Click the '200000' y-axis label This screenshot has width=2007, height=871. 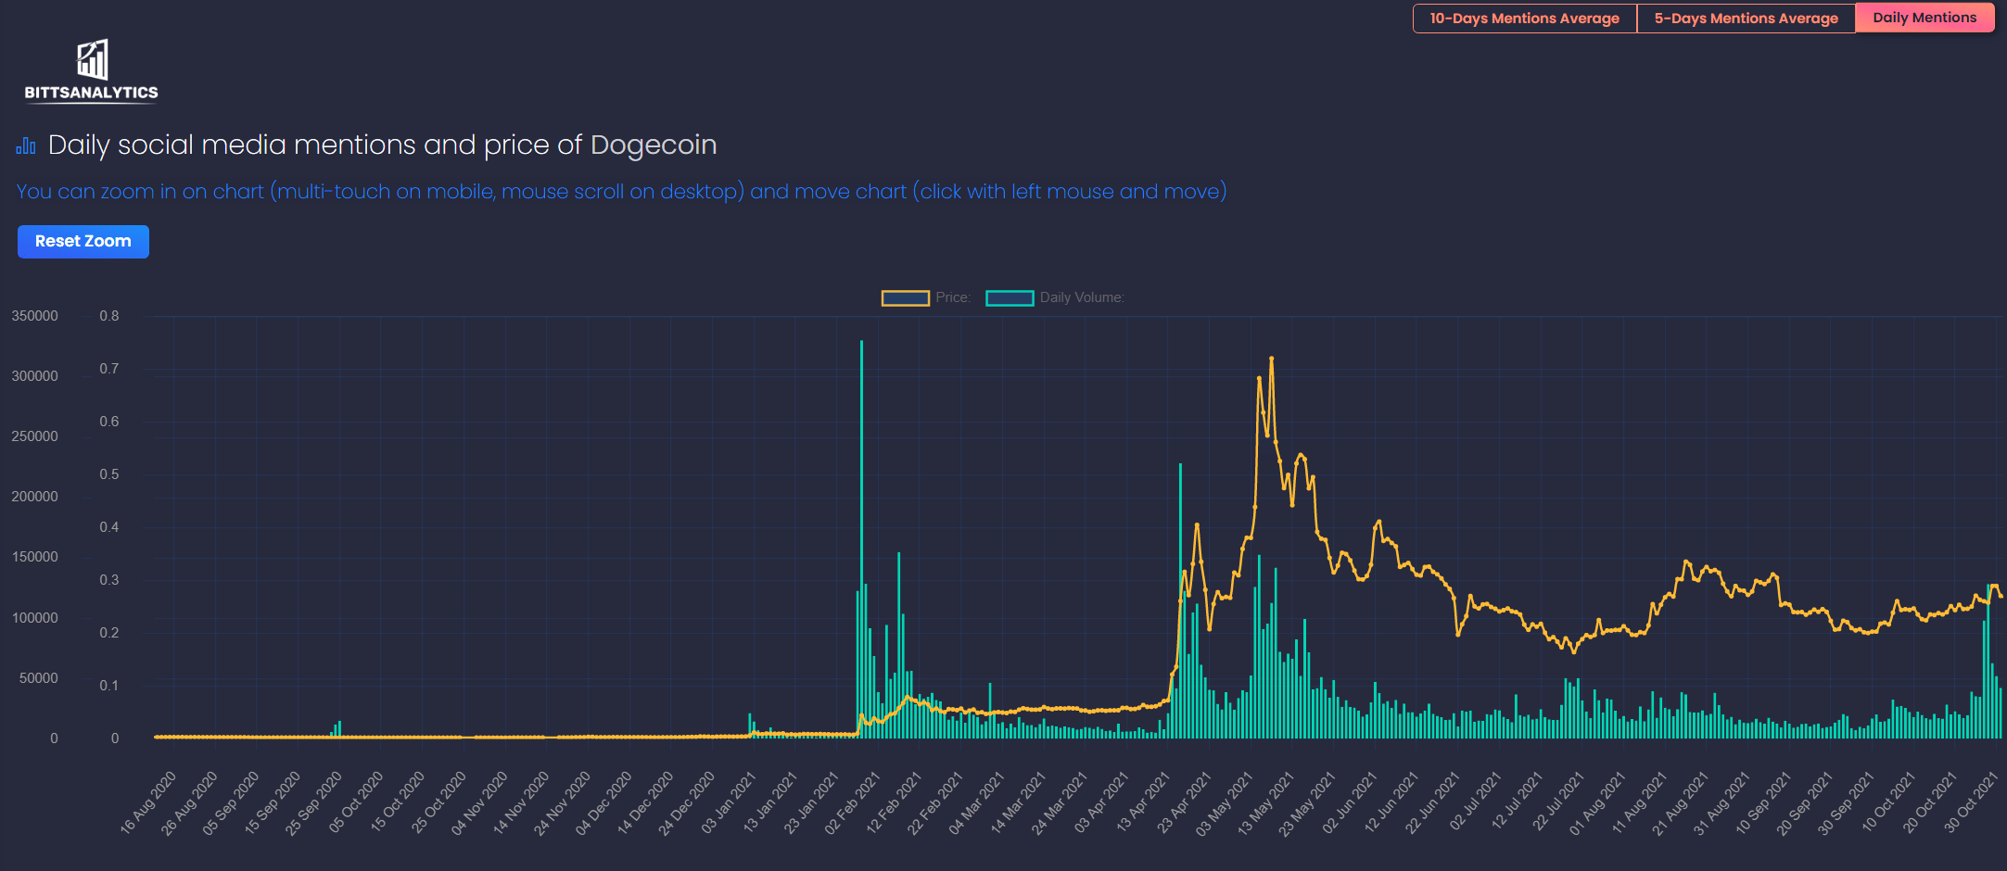(34, 497)
